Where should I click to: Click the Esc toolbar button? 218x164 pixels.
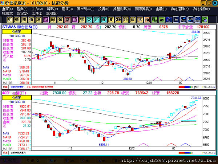176,20
